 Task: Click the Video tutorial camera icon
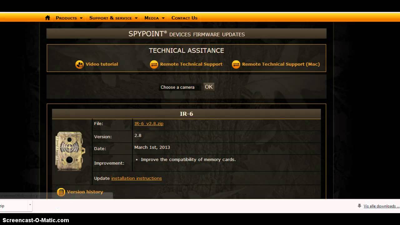[x=80, y=64]
